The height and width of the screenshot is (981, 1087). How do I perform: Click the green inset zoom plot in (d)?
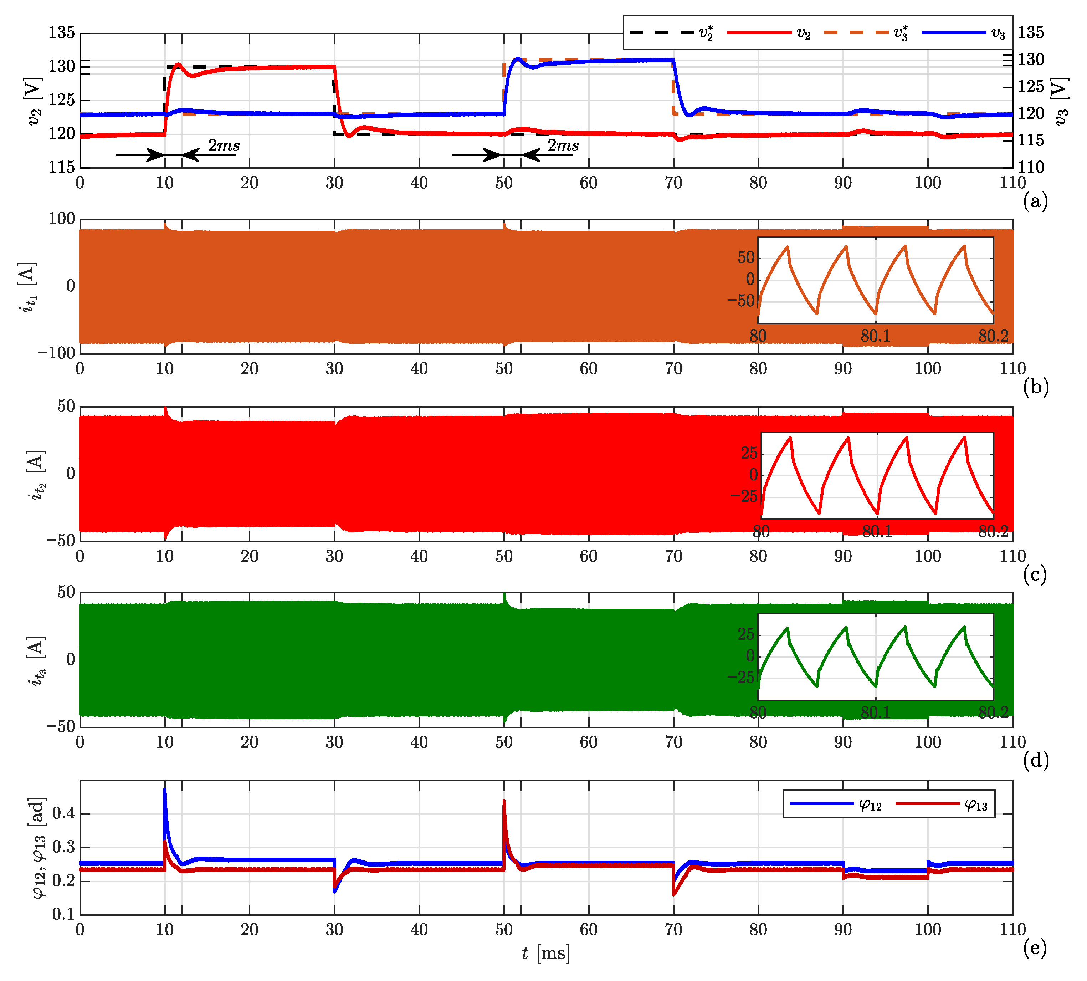[x=875, y=657]
